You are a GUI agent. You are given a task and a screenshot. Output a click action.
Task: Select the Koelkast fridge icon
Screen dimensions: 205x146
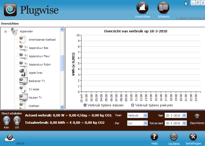[24, 106]
